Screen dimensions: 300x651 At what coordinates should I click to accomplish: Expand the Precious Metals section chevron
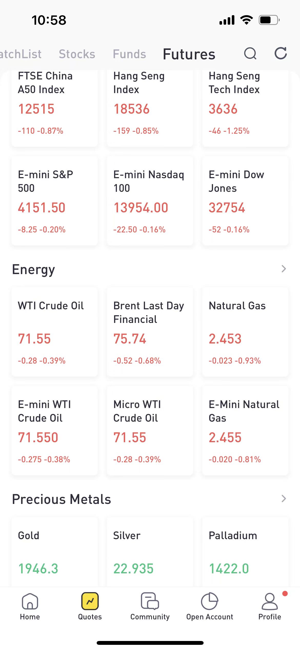(284, 499)
